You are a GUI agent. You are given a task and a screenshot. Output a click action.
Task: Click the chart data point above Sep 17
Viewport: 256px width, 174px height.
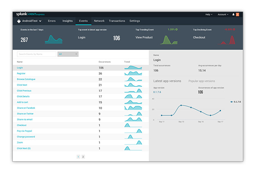pos(220,111)
